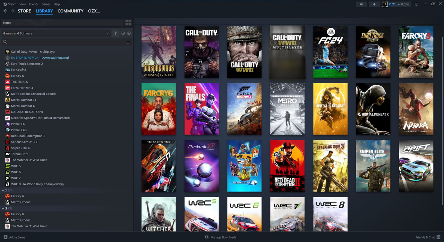The image size is (444, 242).
Task: Click the WRC 5 list icon
Action: pos(8,166)
